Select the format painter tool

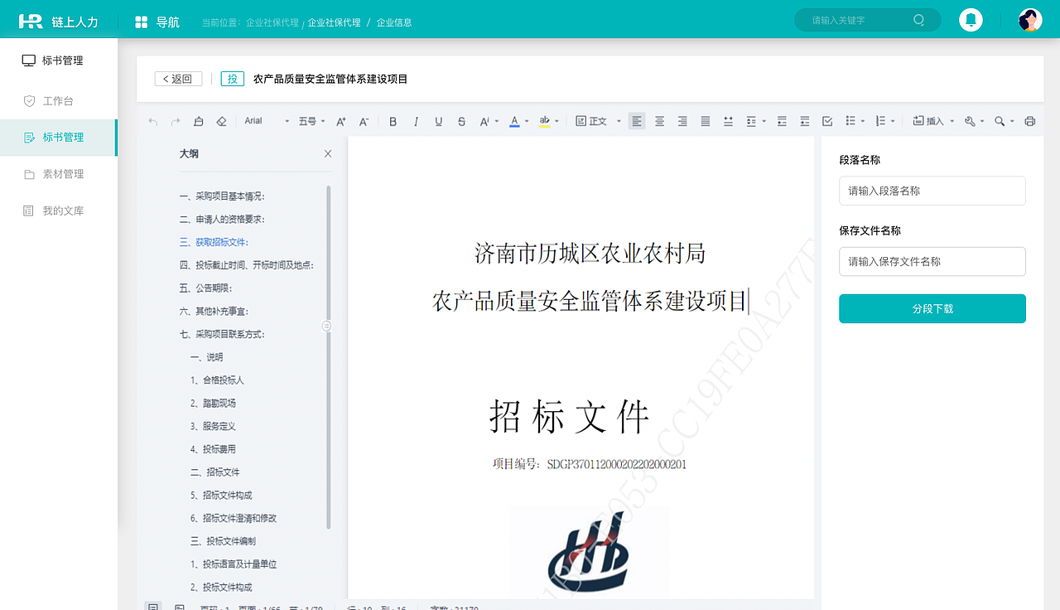[x=199, y=121]
